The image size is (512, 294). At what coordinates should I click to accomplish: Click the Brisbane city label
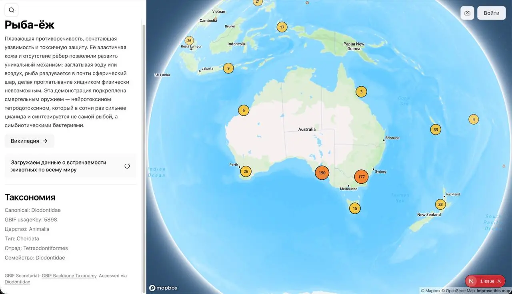392,138
